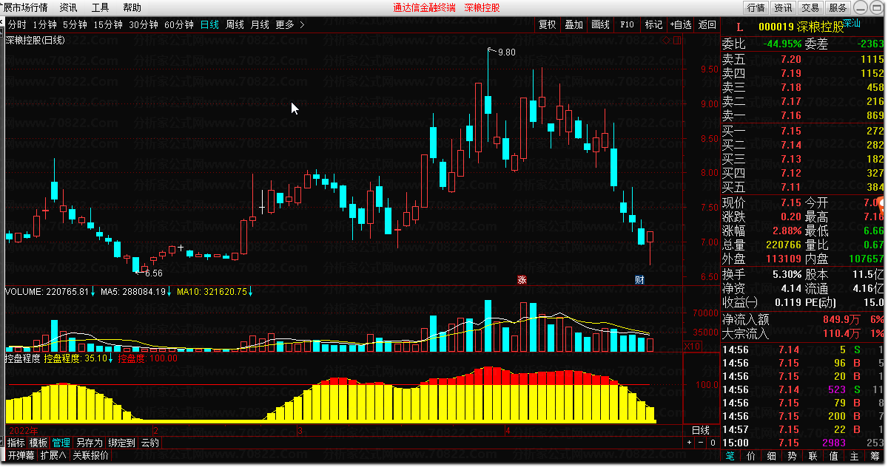Open the 行情 section button
The image size is (888, 467).
click(x=756, y=7)
